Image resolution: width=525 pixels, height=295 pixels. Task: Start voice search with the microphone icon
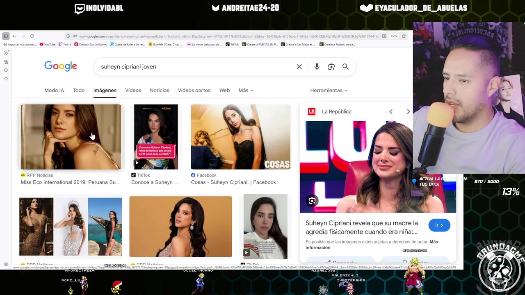point(317,67)
